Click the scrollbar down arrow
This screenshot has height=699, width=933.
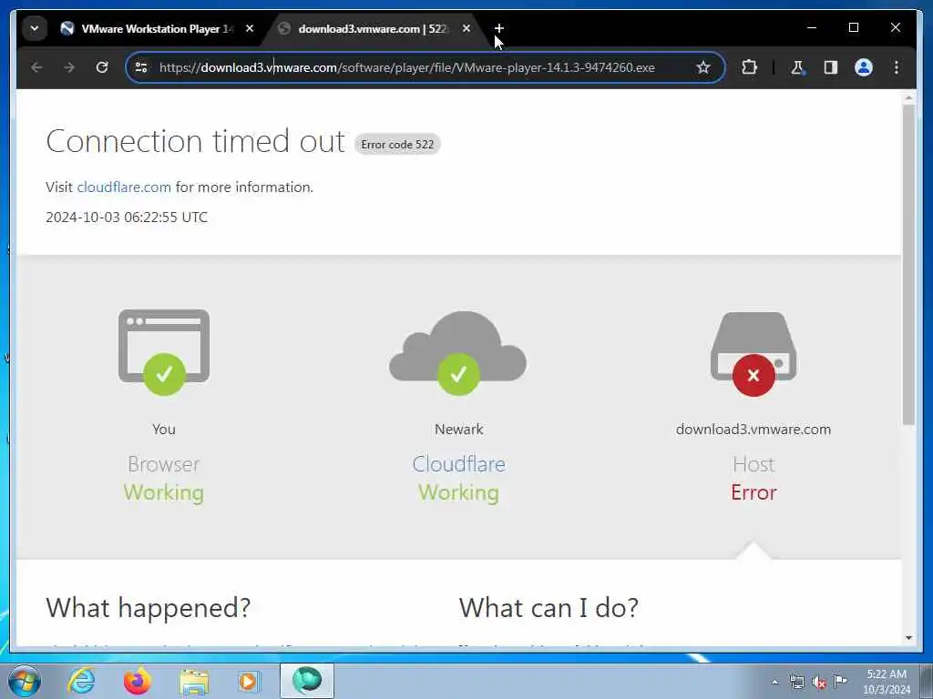click(908, 638)
